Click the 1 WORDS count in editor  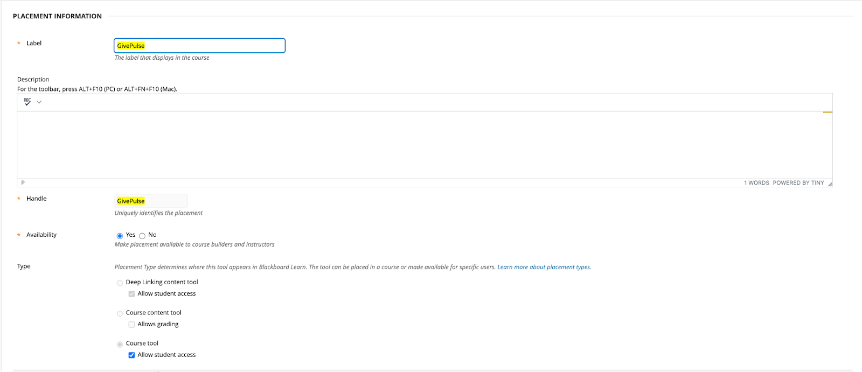click(x=756, y=183)
